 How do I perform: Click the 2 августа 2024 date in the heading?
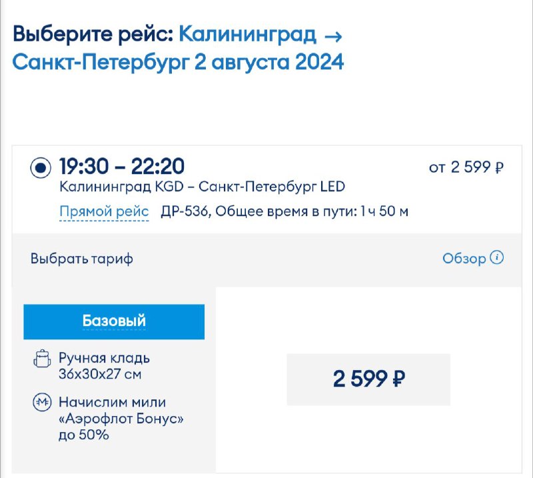[268, 63]
